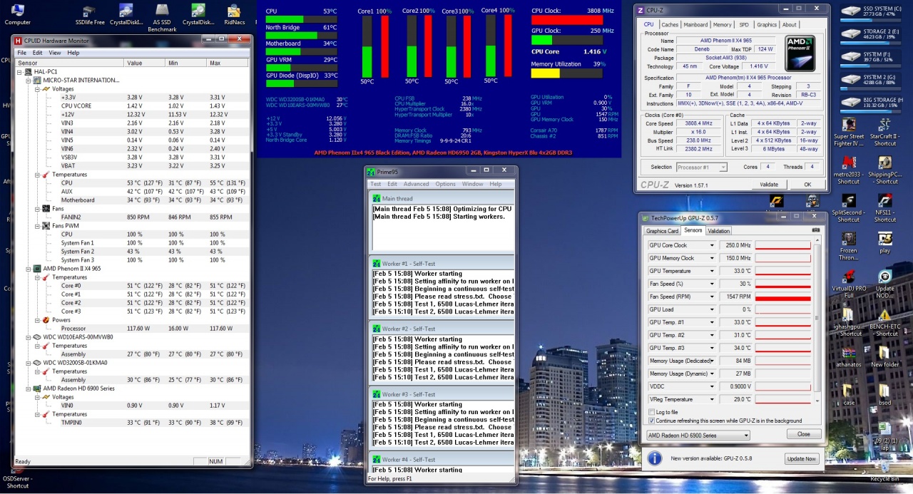
Task: Open the GPU Memory Clock sensor dropdown
Action: [x=712, y=258]
